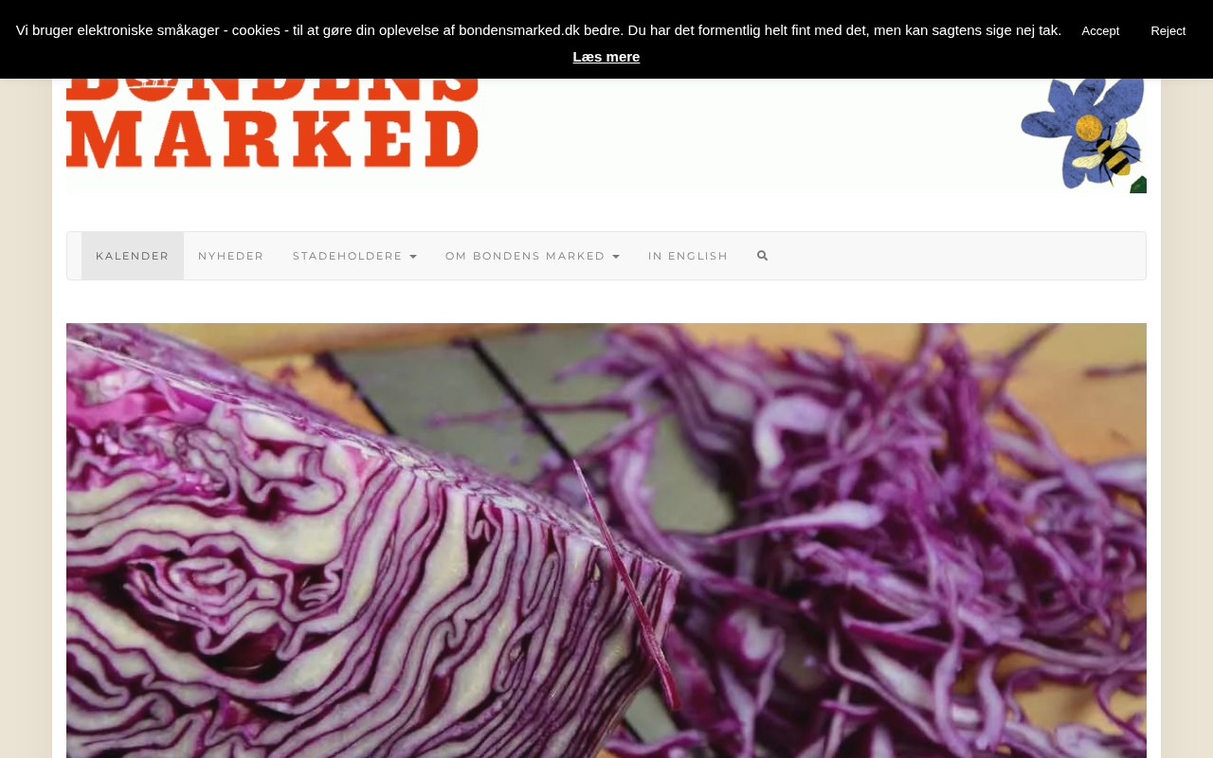Image resolution: width=1213 pixels, height=758 pixels.
Task: Open the Læs mere cookie link
Action: (x=606, y=57)
